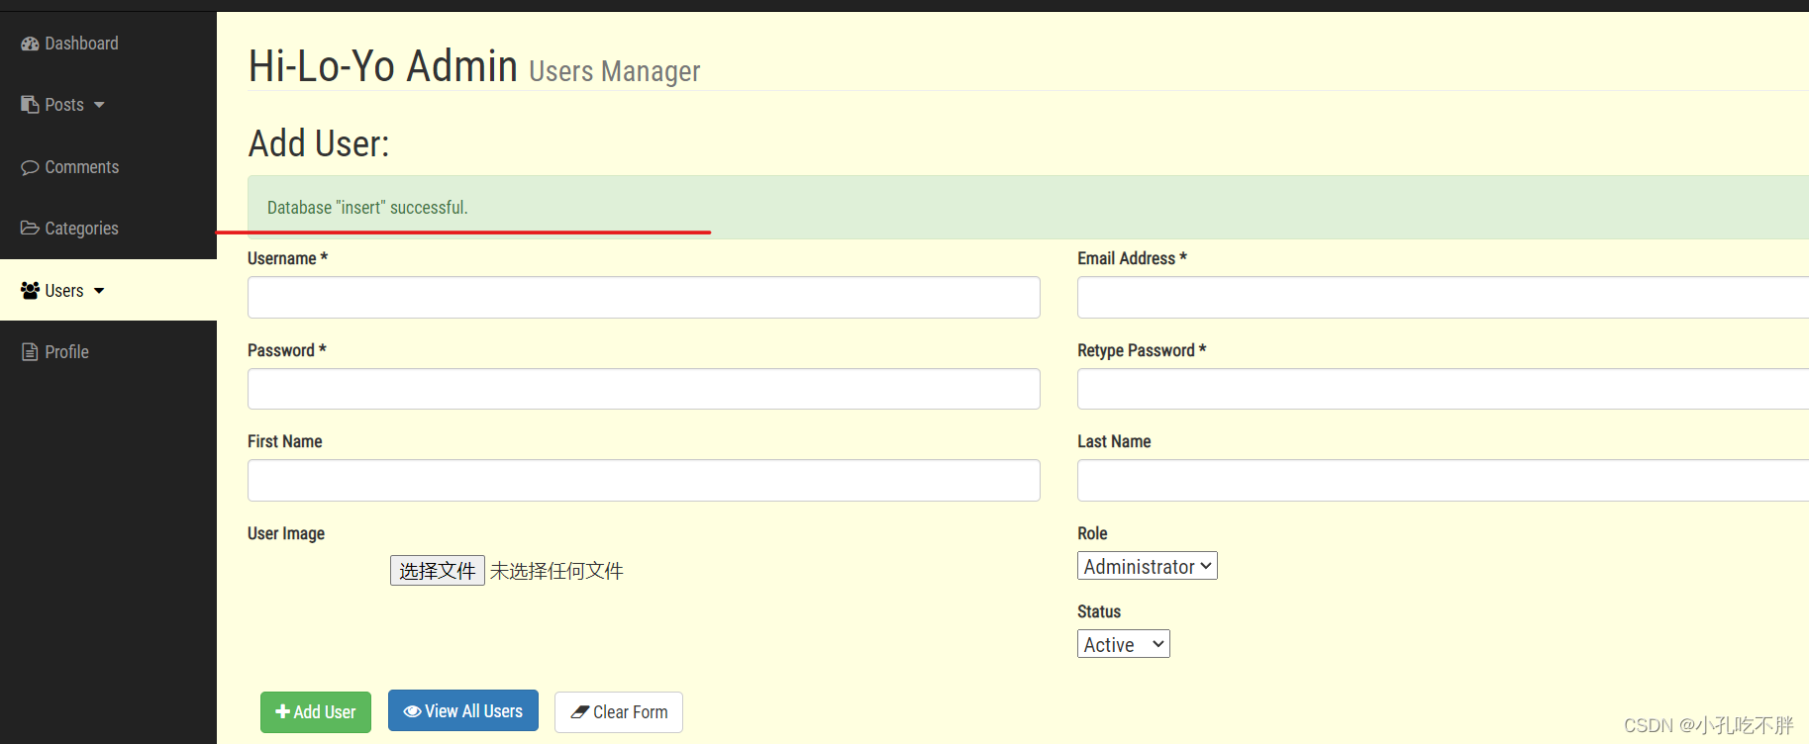Click the Password * label
1809x744 pixels.
tap(287, 350)
